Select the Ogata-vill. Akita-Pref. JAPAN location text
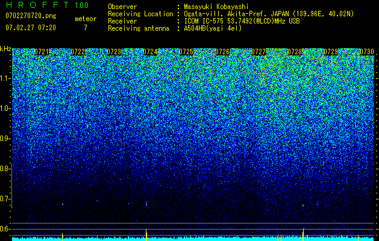This screenshot has height=241, width=379. [269, 14]
